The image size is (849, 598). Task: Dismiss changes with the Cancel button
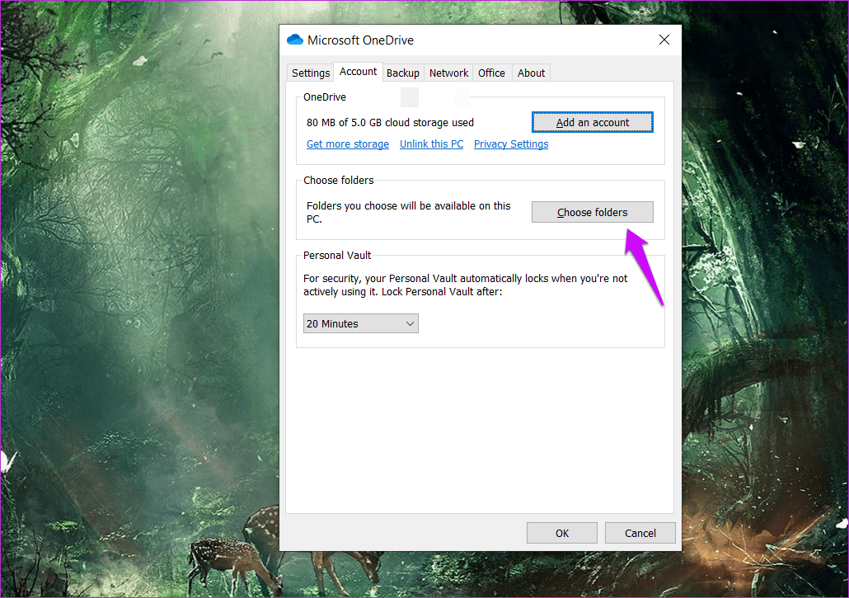coord(640,533)
